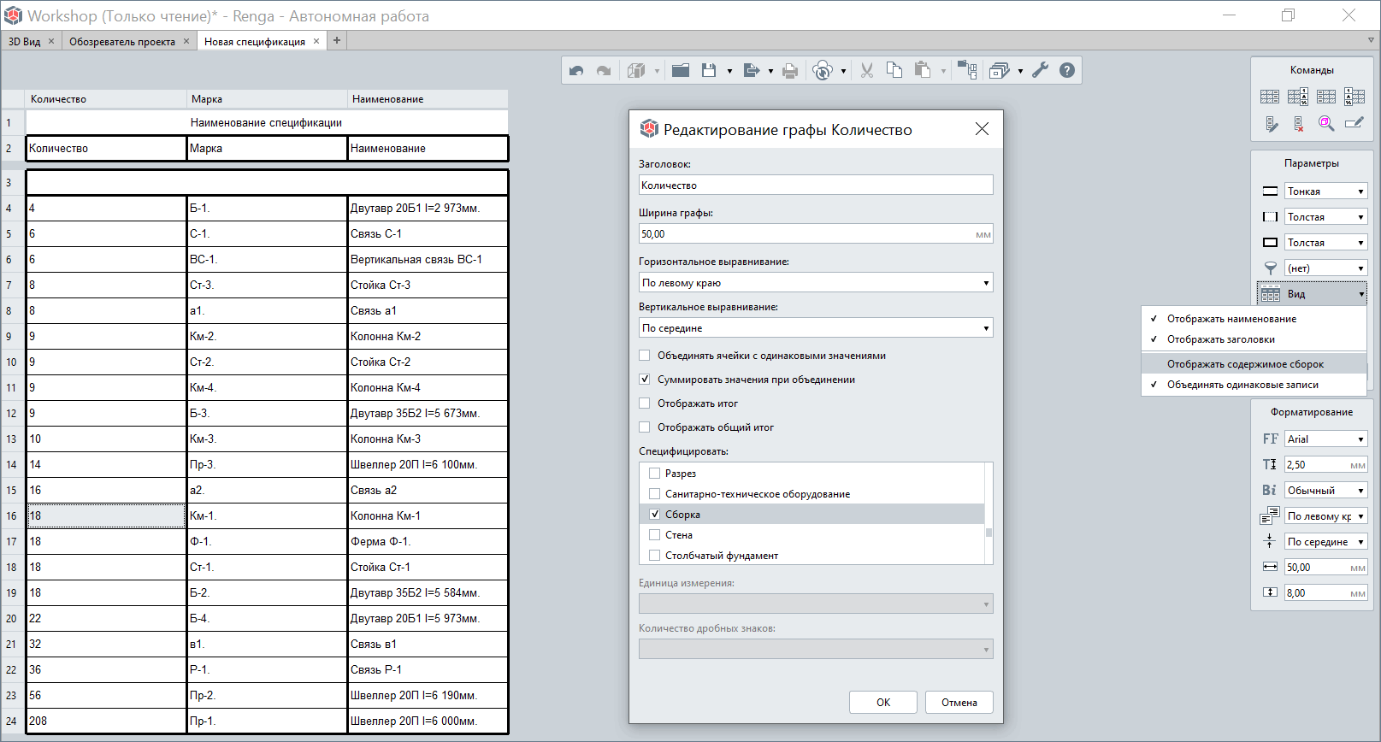This screenshot has height=742, width=1381.
Task: Enable the 'Отображать общий итог' checkbox
Action: (x=645, y=427)
